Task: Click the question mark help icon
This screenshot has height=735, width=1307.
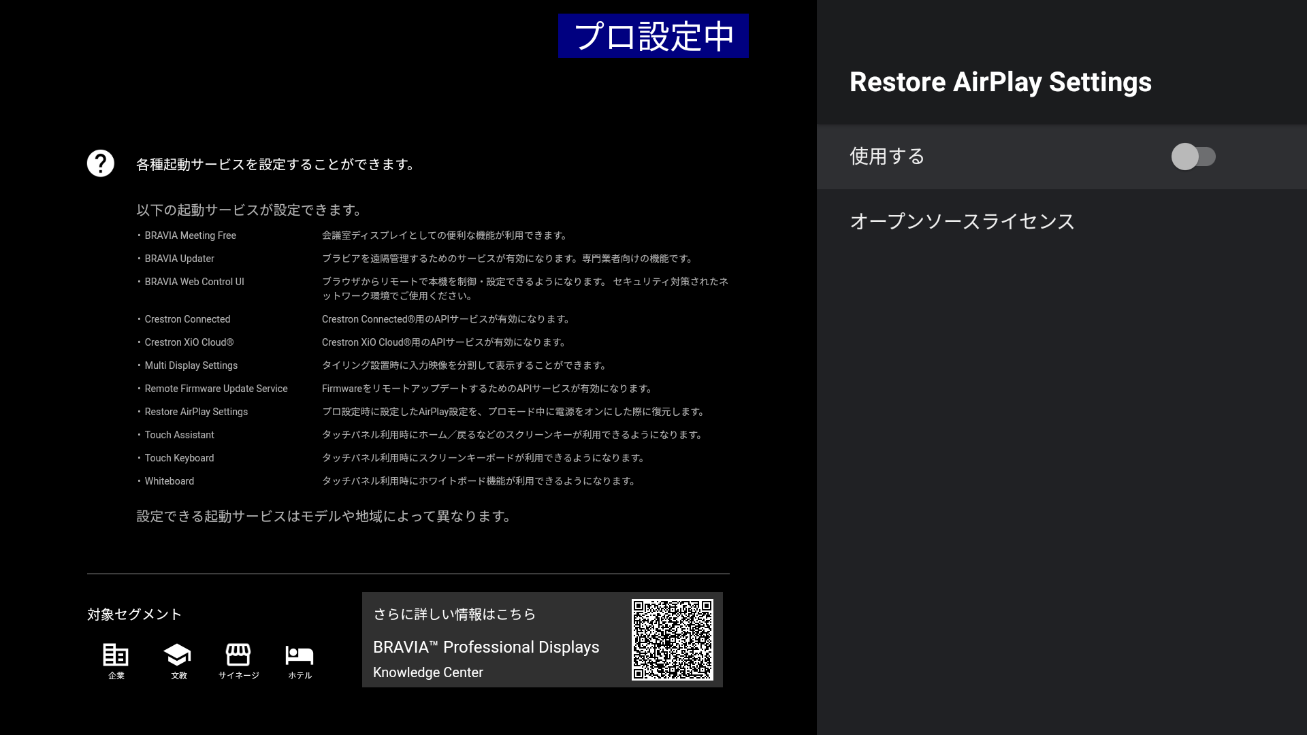Action: 101,163
